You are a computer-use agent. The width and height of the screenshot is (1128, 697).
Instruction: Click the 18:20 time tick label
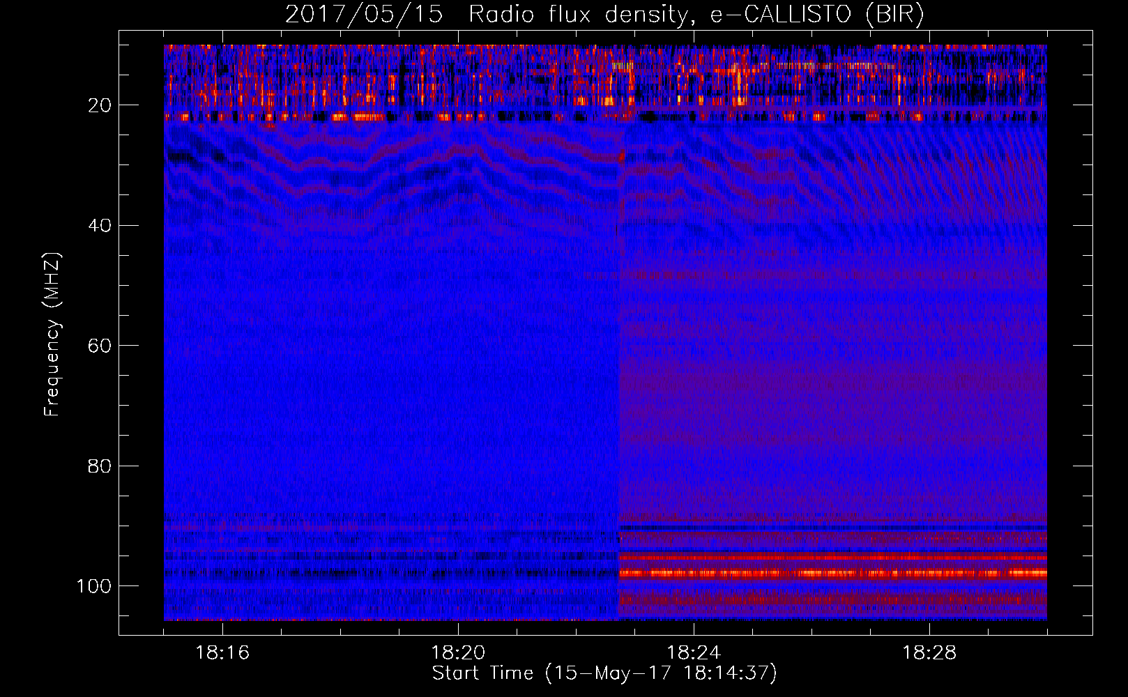click(458, 653)
